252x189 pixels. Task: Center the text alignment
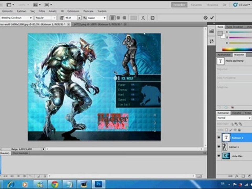click(119, 18)
